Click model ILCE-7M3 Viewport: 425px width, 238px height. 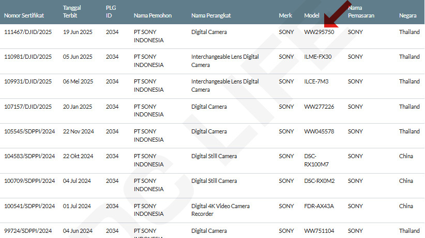click(x=316, y=81)
